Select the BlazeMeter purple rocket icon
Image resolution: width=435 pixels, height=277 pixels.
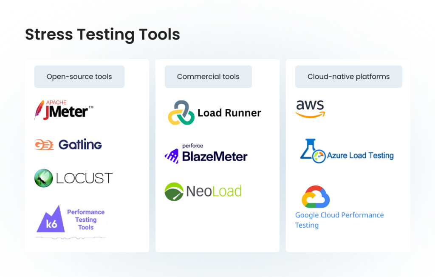(x=172, y=155)
